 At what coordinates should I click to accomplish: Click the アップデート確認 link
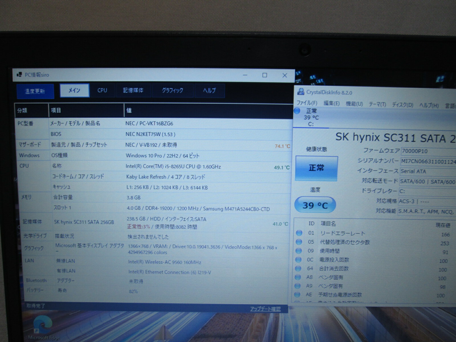click(265, 309)
